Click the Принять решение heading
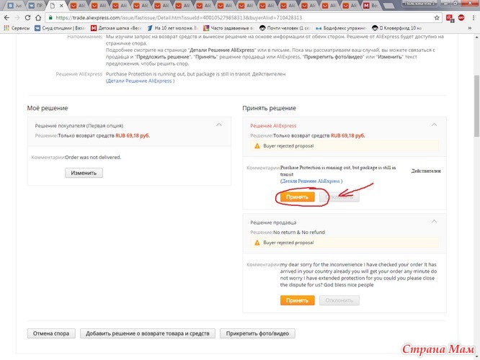Image resolution: width=480 pixels, height=360 pixels. (x=269, y=108)
